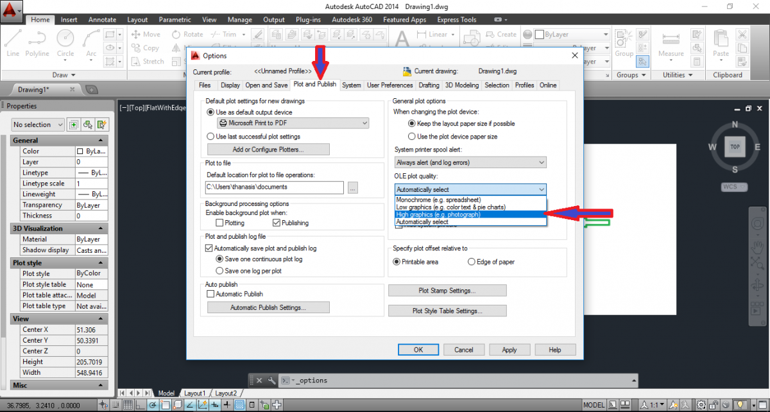Viewport: 770px width, 412px height.
Task: Select Use the plot device paper size
Action: pyautogui.click(x=412, y=136)
